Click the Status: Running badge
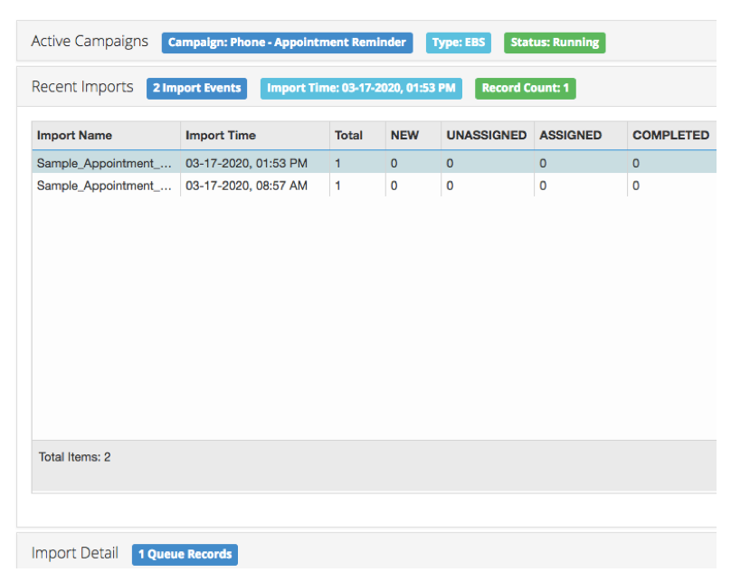This screenshot has height=582, width=731. point(555,43)
